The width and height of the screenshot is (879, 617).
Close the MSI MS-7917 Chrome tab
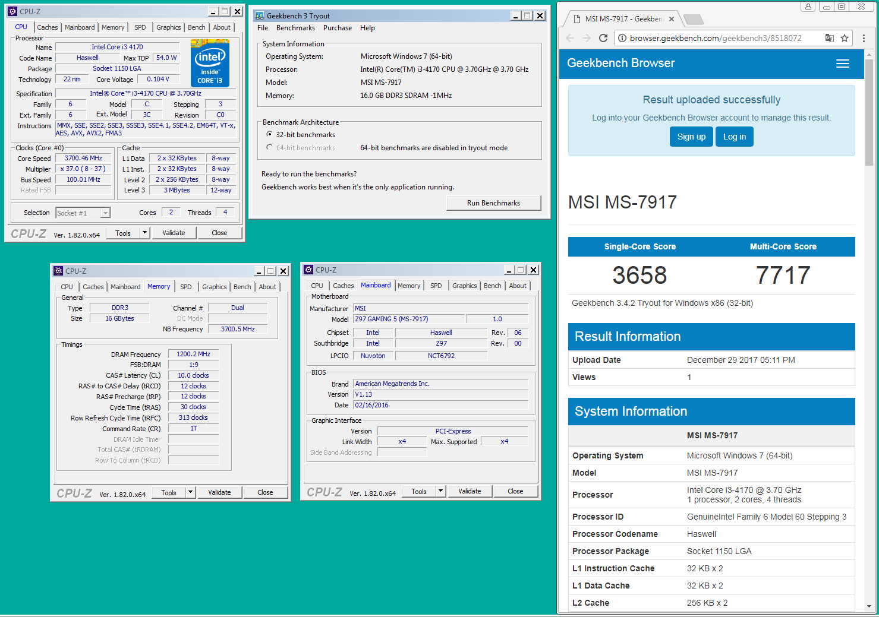point(672,19)
